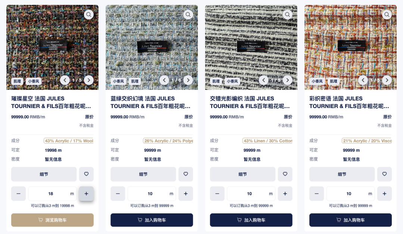This screenshot has width=403, height=234.
Task: Click 浏览购物车 gold button
Action: point(53,220)
